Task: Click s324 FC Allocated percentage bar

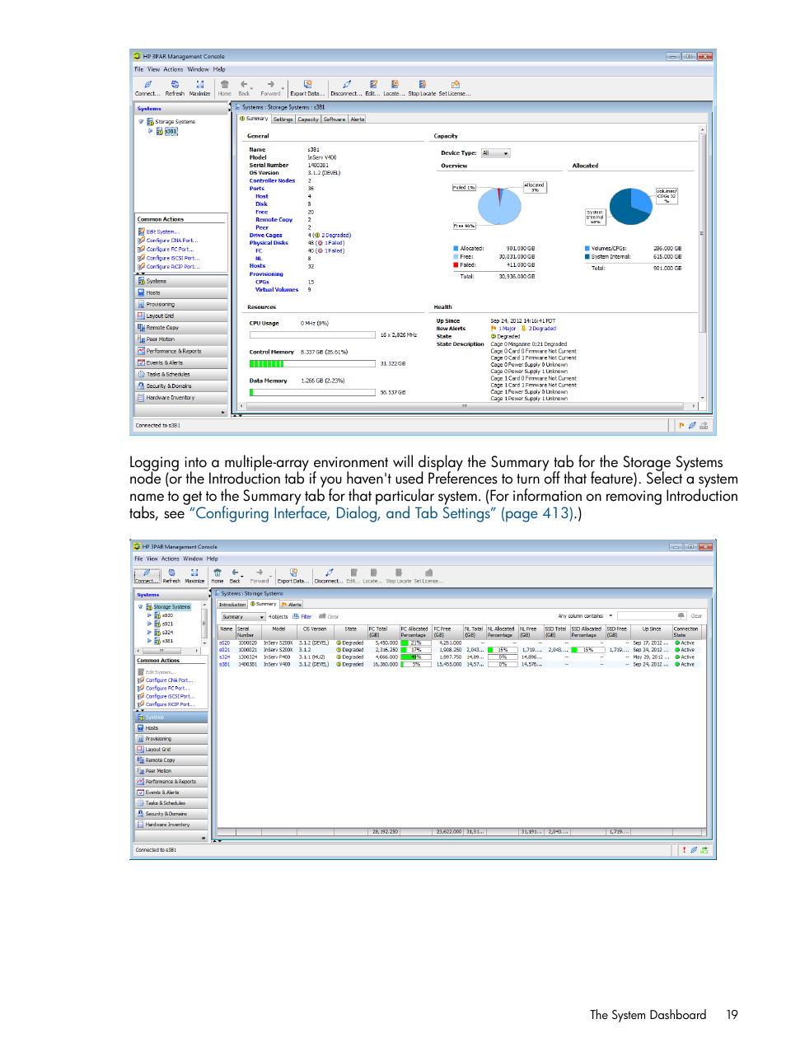Action: point(416,657)
